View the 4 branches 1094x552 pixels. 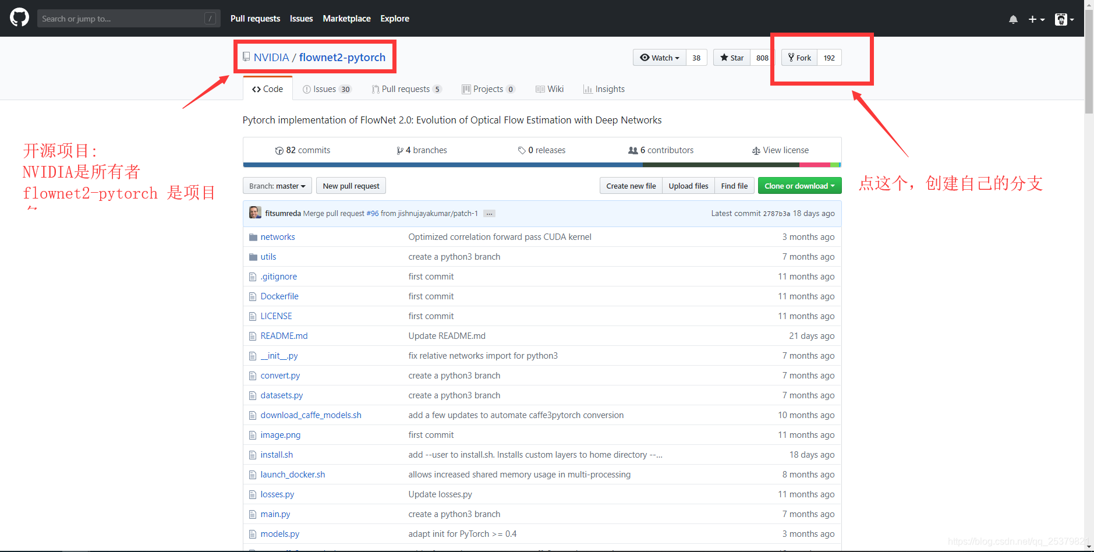click(x=422, y=150)
